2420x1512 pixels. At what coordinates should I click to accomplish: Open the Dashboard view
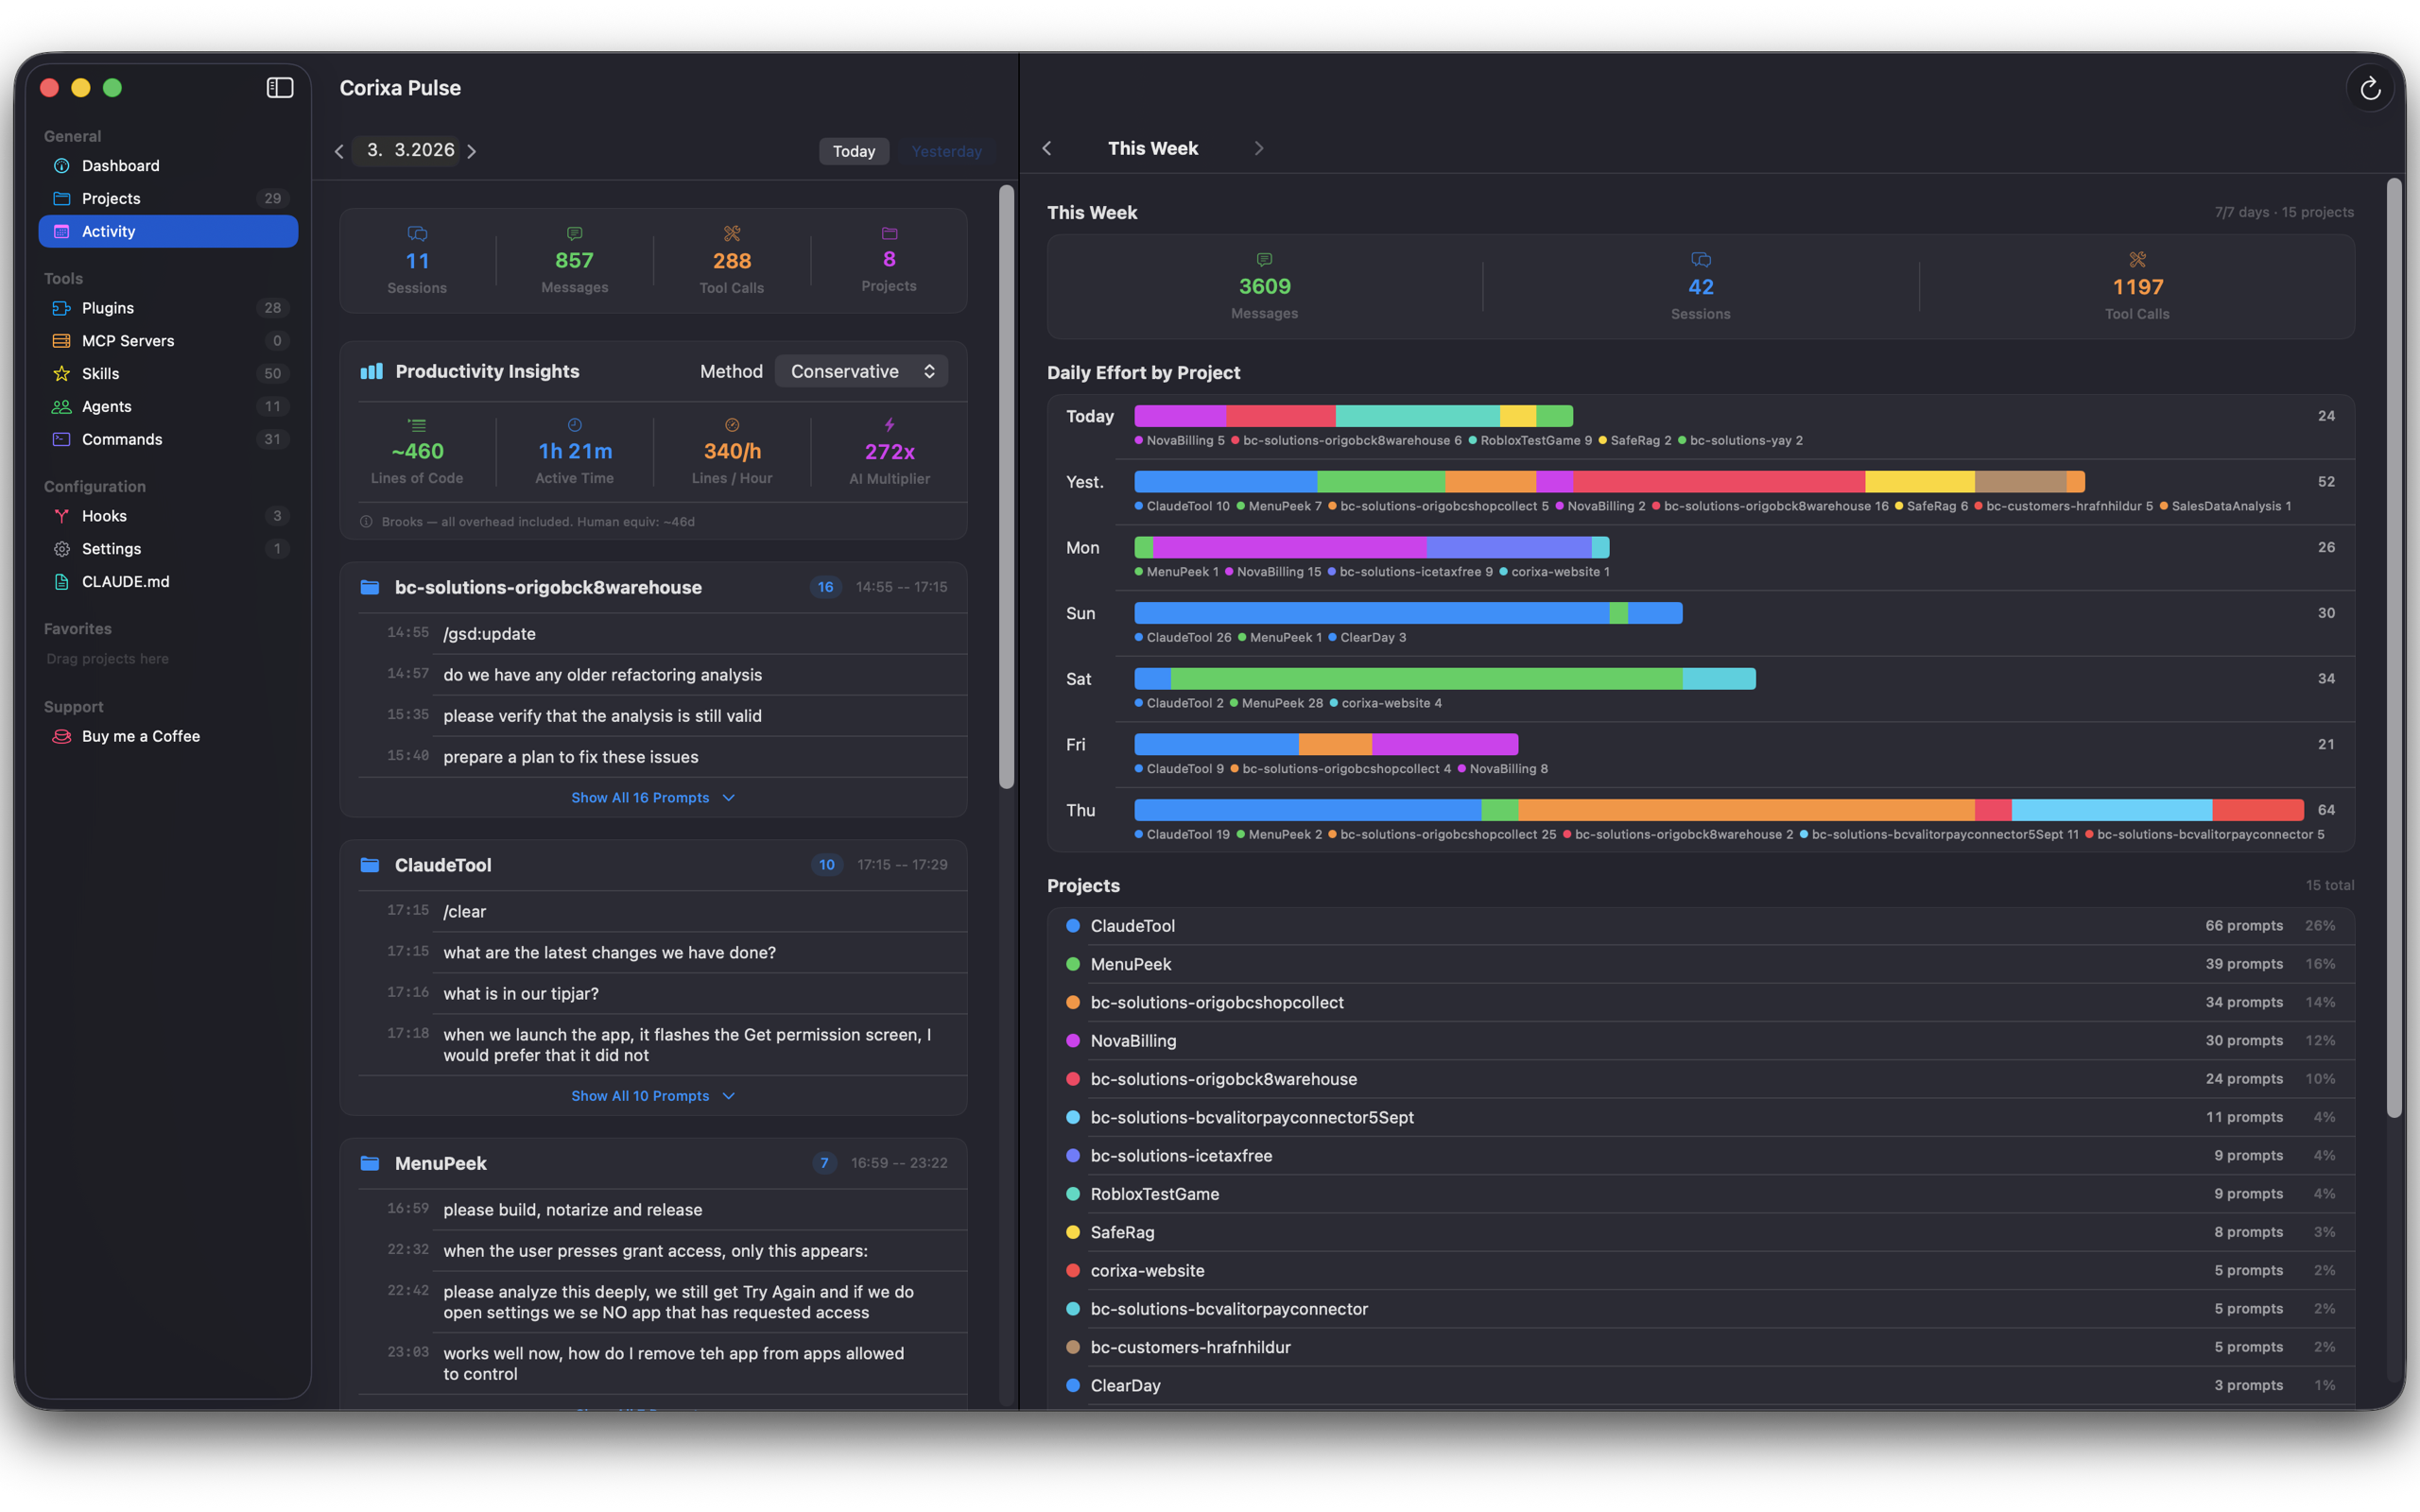(120, 165)
